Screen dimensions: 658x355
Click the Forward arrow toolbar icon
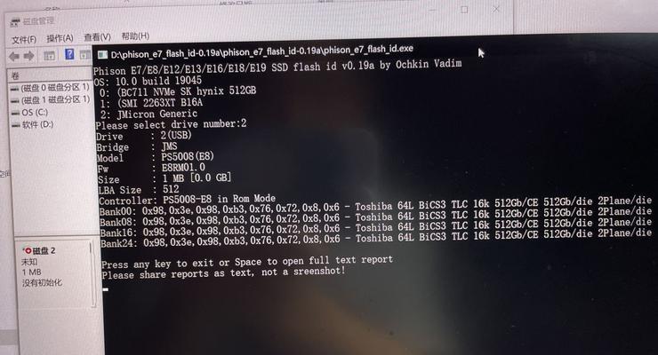(29, 56)
